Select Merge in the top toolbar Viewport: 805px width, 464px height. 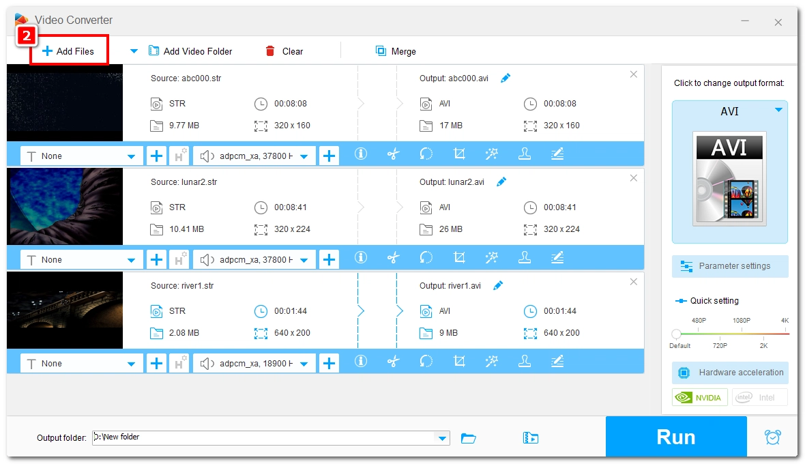click(396, 51)
